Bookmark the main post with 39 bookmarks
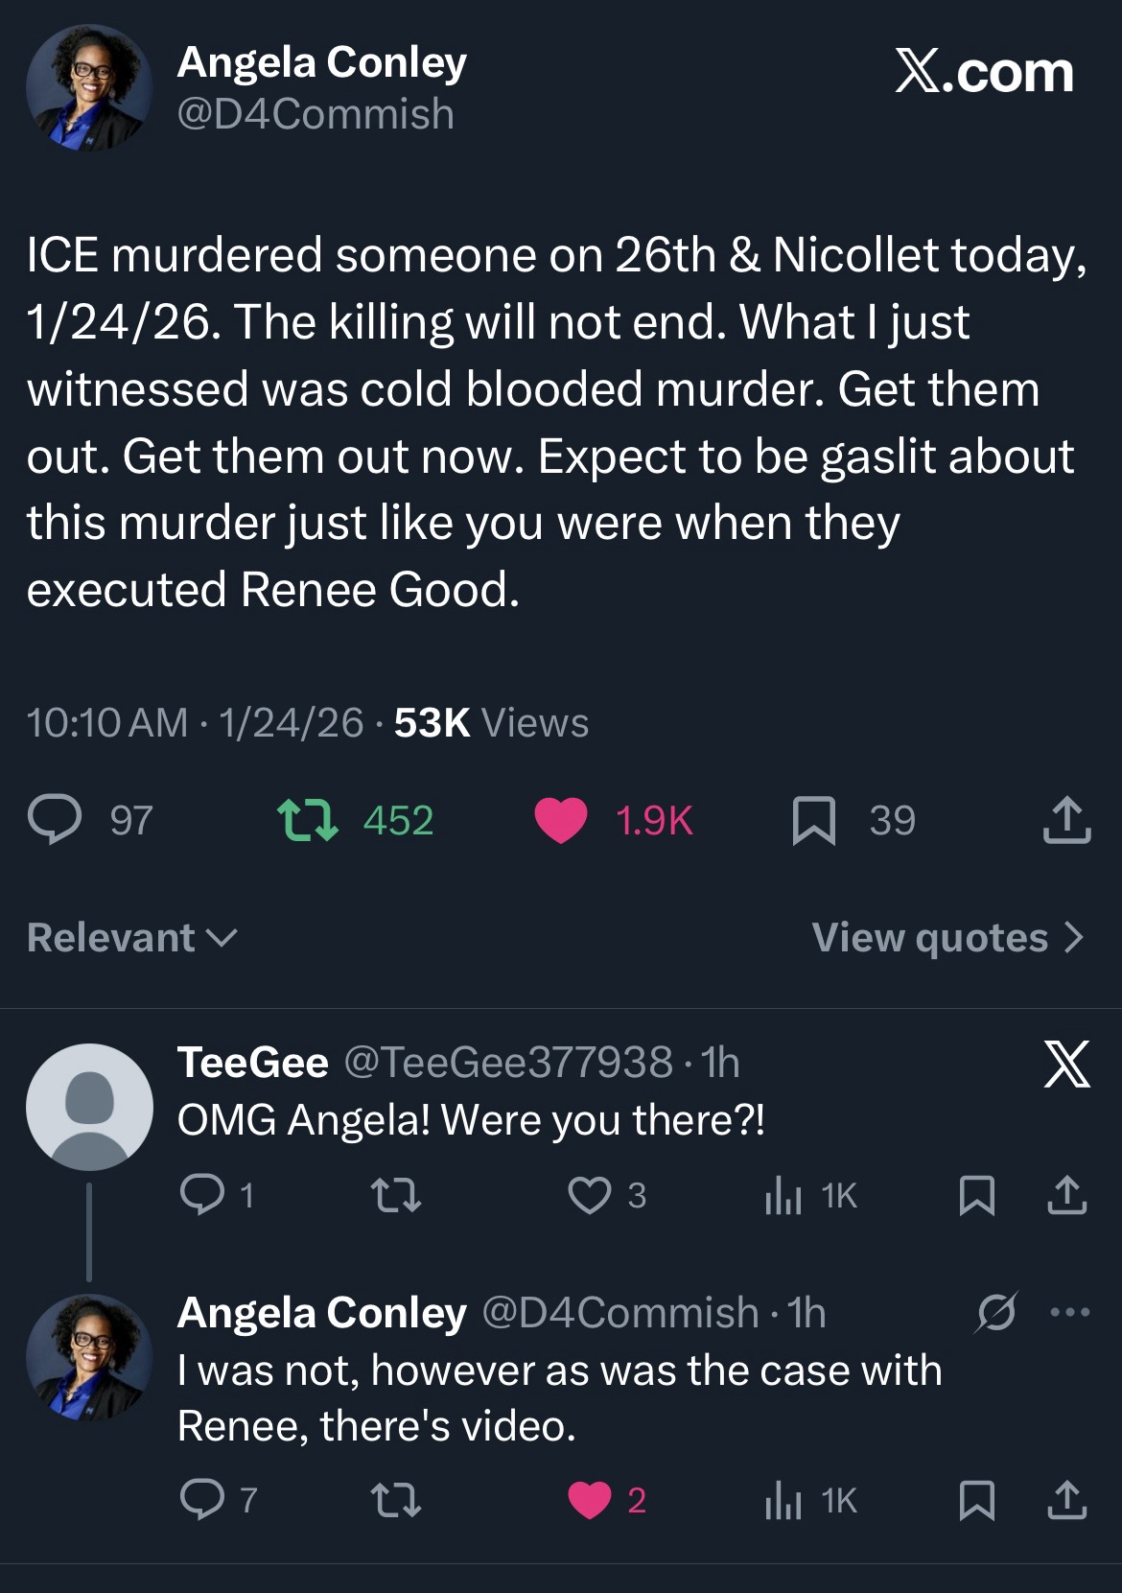This screenshot has width=1122, height=1593. 813,821
